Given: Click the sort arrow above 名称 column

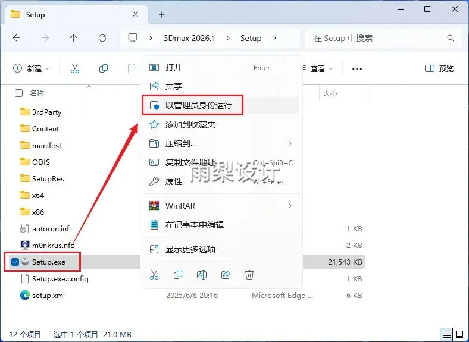Looking at the screenshot, I should pyautogui.click(x=88, y=87).
